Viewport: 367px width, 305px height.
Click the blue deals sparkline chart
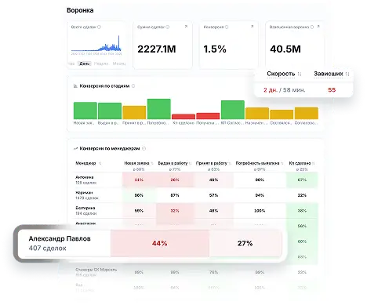click(96, 44)
